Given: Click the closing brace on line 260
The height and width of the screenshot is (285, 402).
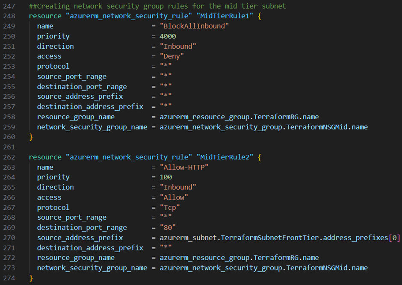Looking at the screenshot, I should pyautogui.click(x=31, y=137).
